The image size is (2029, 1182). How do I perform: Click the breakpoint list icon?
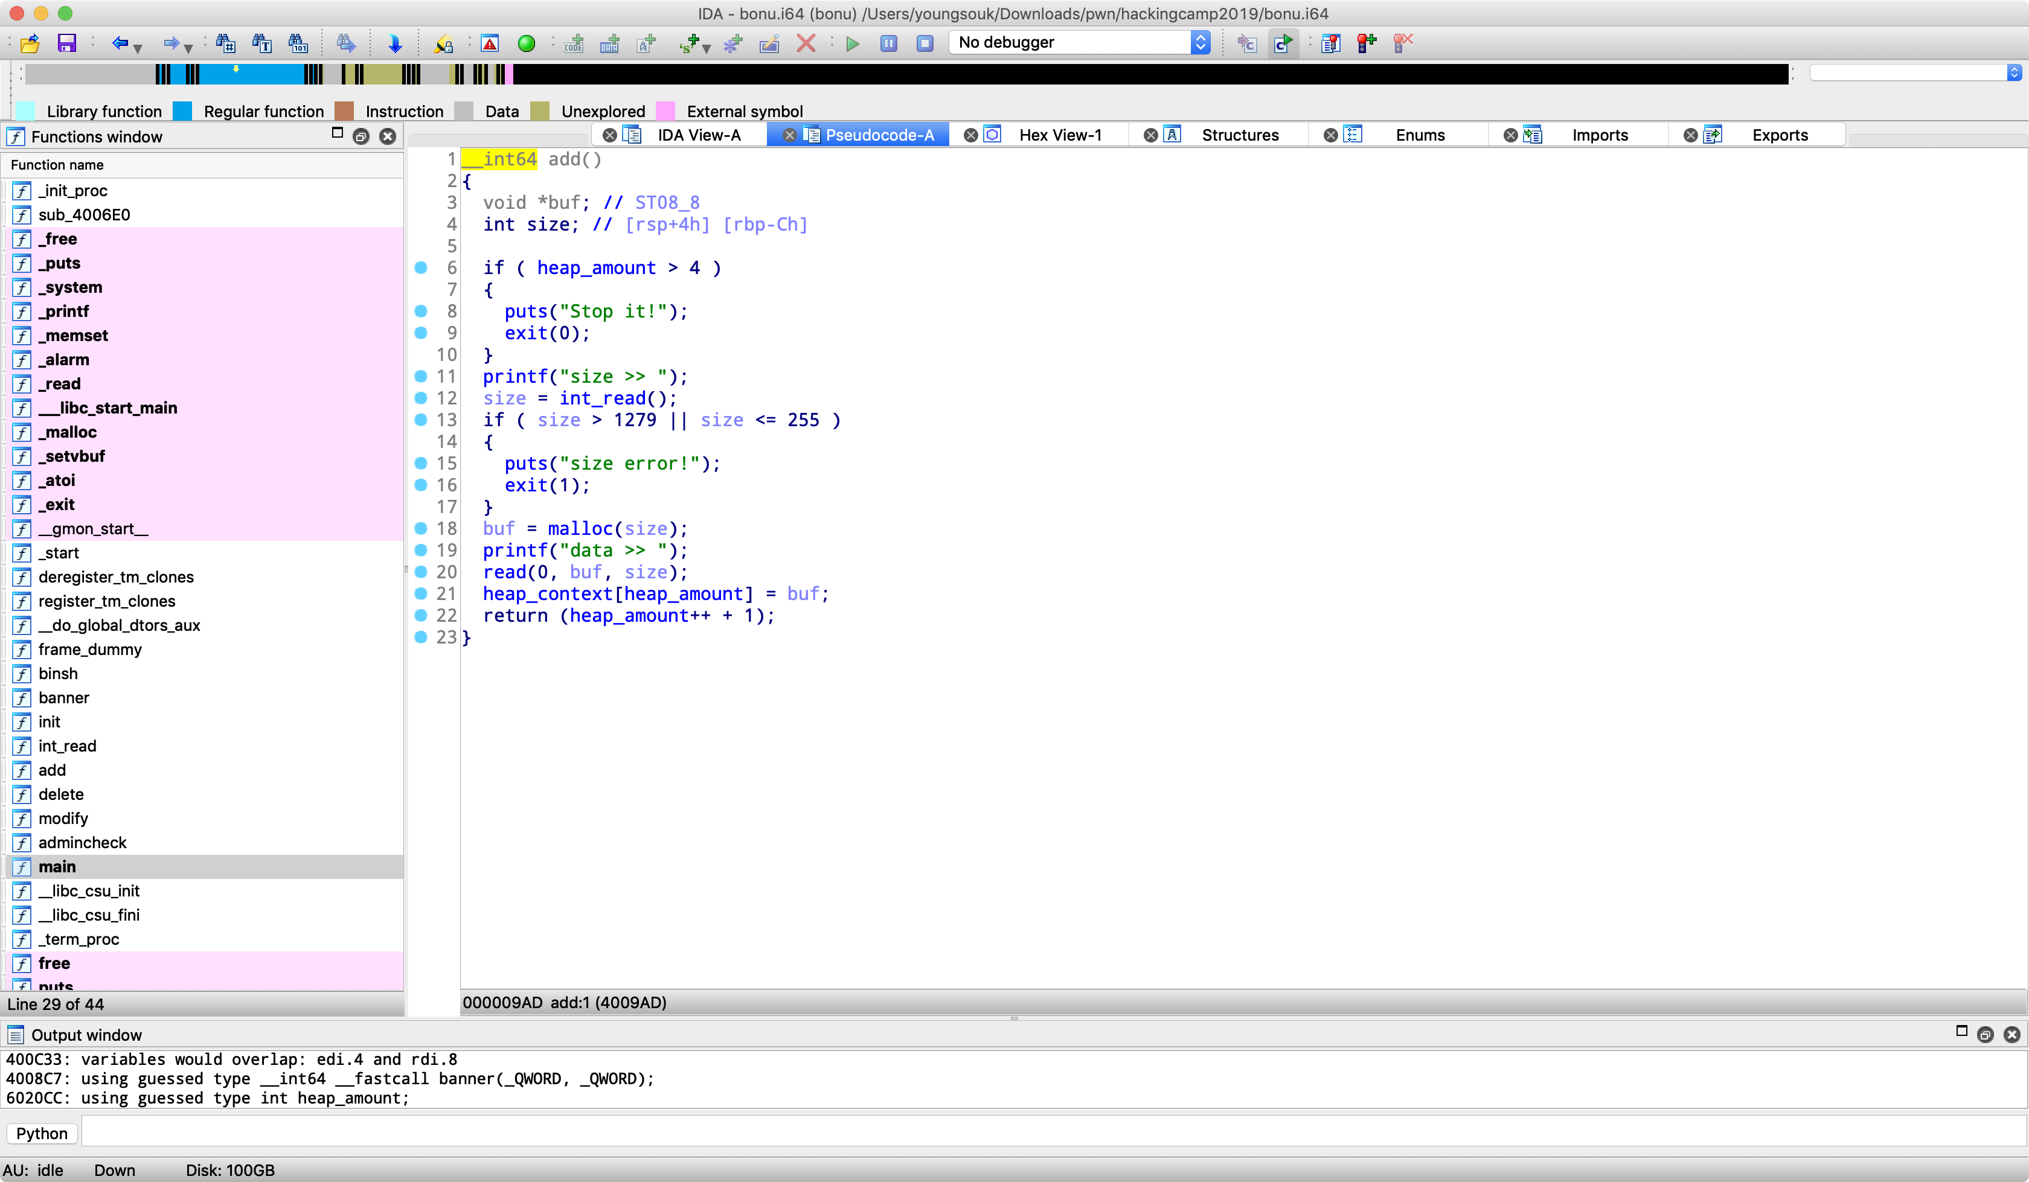[1330, 43]
